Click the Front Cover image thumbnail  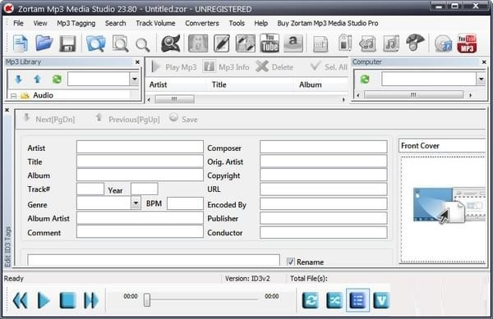449,205
